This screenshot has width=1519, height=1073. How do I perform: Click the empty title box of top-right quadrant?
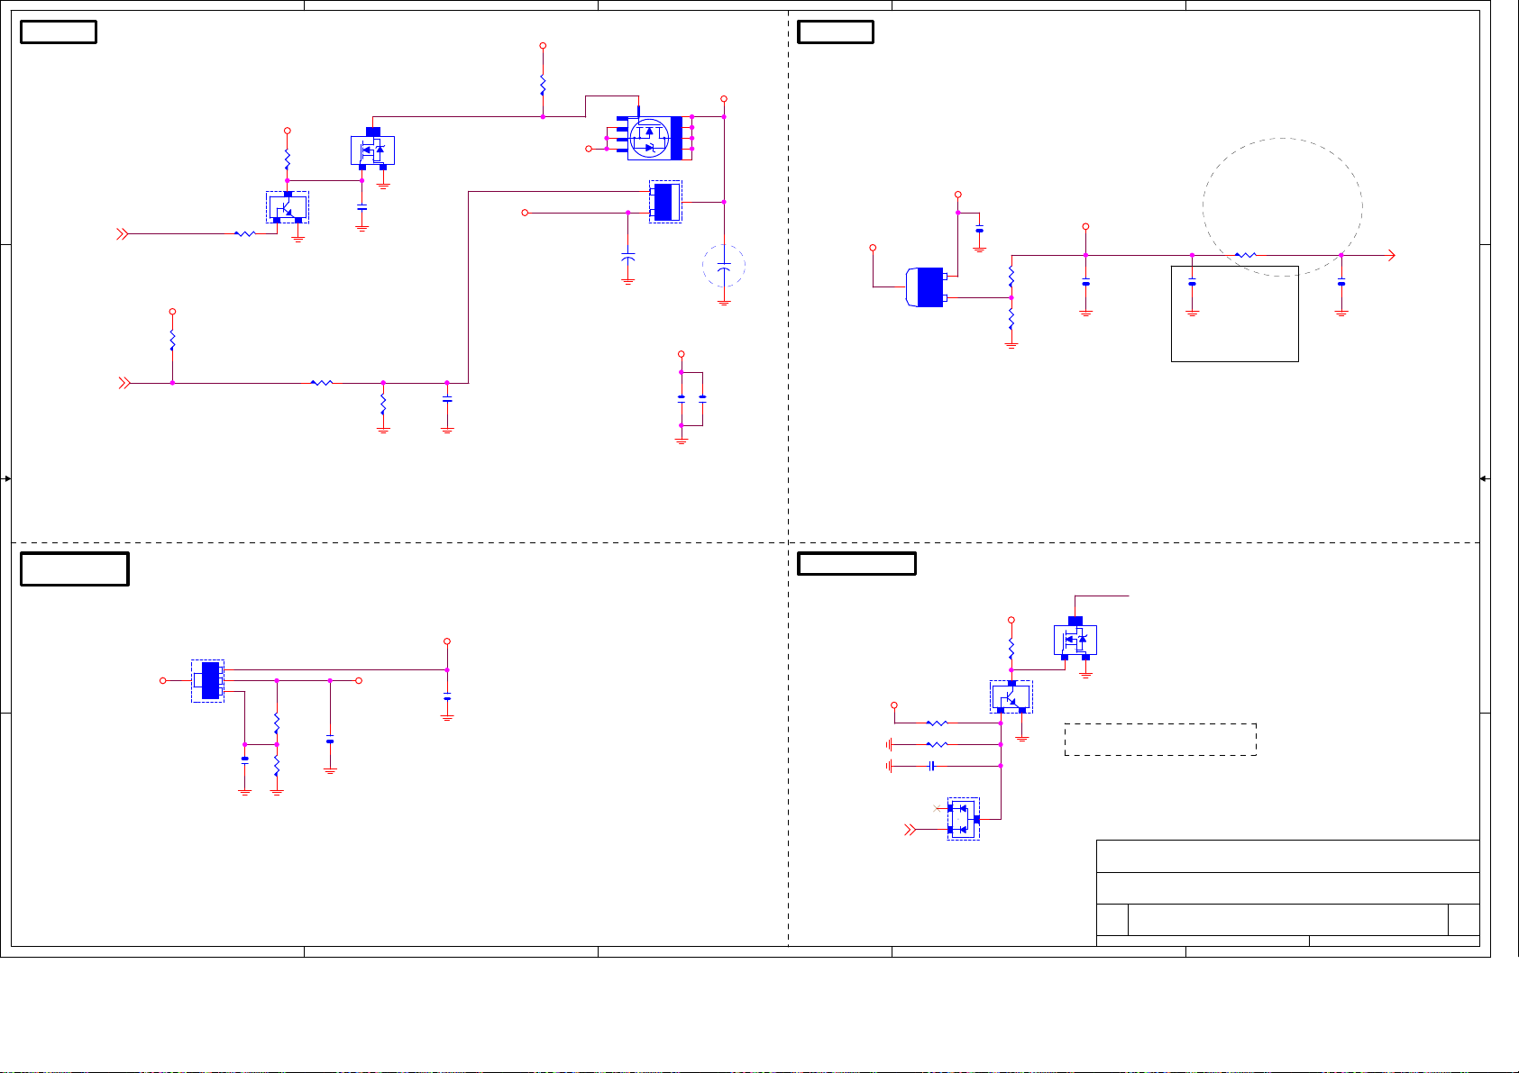click(836, 32)
